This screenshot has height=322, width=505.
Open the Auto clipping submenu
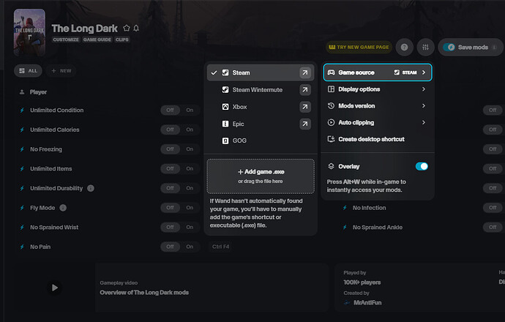[377, 122]
